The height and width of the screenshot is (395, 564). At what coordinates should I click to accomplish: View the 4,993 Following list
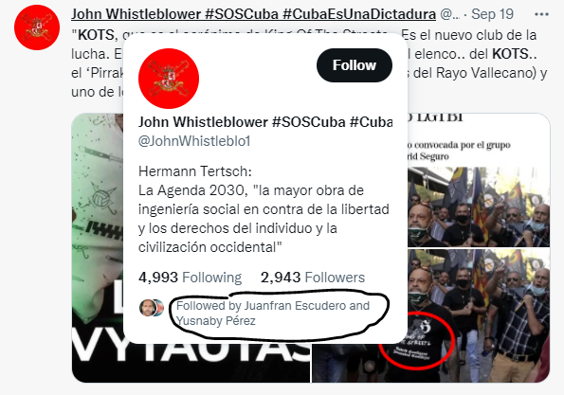pyautogui.click(x=190, y=278)
